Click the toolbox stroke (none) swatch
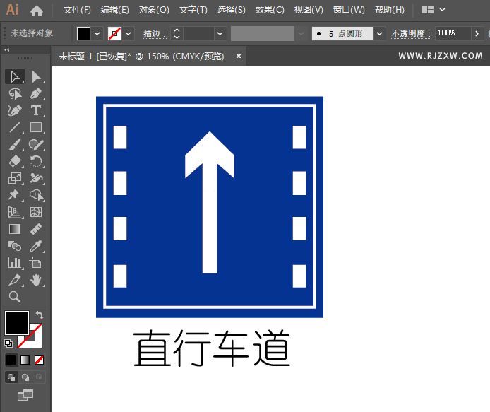Screen dimensions: 490x412 (35, 341)
